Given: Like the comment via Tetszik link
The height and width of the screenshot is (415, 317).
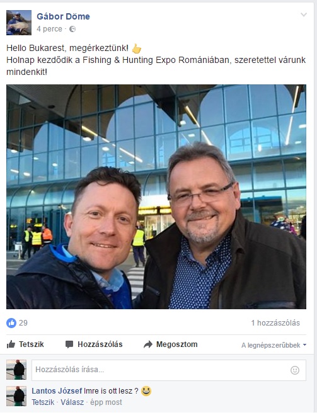Looking at the screenshot, I should [43, 402].
